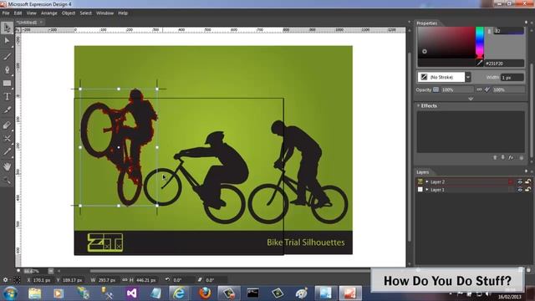Image resolution: width=535 pixels, height=301 pixels.
Task: Click the Layer 2 thumbnail
Action: 420,182
